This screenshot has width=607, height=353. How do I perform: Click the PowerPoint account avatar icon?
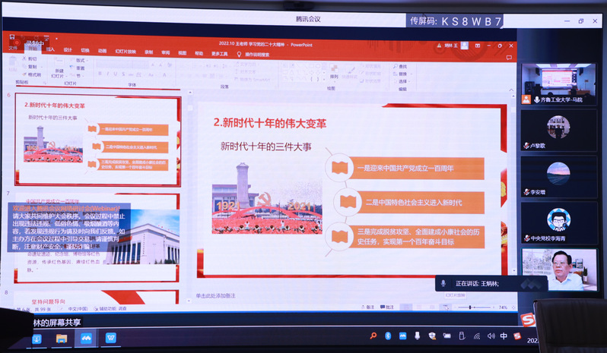[465, 46]
